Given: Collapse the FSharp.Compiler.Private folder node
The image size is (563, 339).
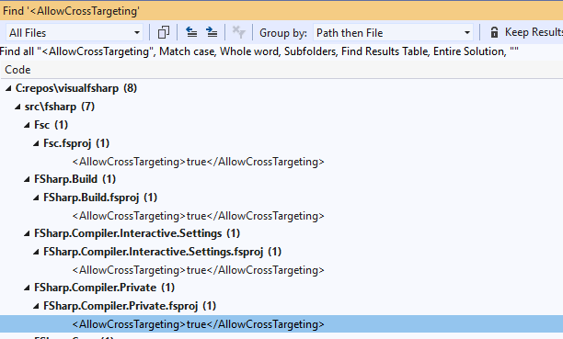Looking at the screenshot, I should (x=27, y=288).
